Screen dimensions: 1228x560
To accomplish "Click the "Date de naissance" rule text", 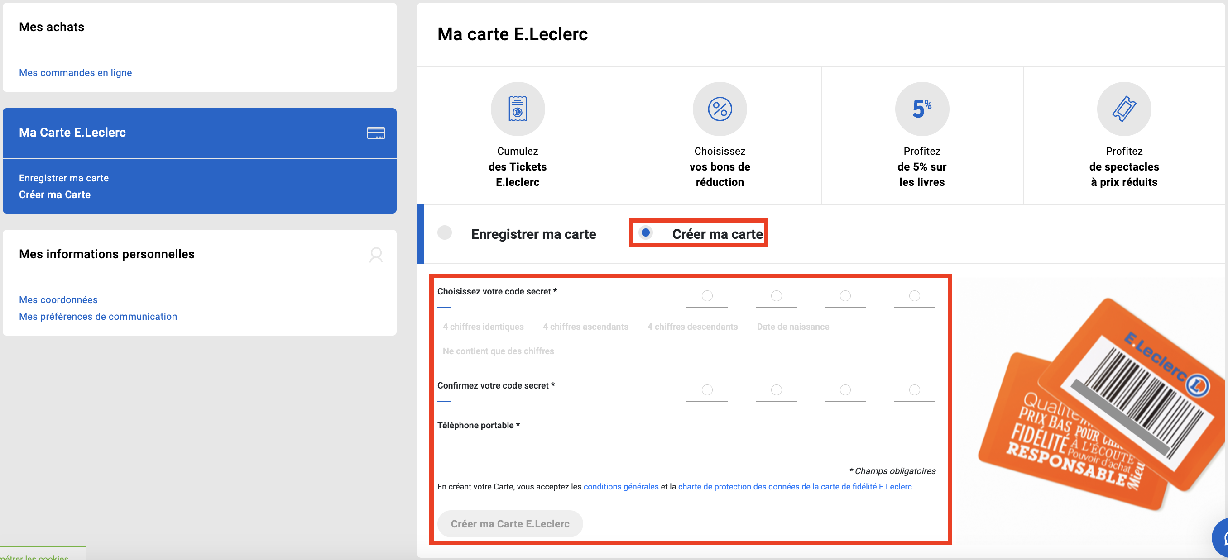I will point(792,327).
